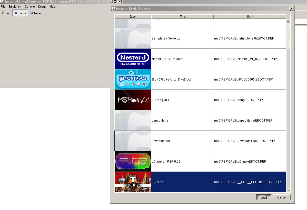The width and height of the screenshot is (307, 210).
Task: Load the selected memory stick game
Action: 264,197
